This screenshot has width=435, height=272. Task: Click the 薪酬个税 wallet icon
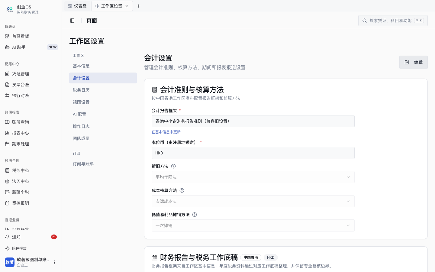coord(7,192)
